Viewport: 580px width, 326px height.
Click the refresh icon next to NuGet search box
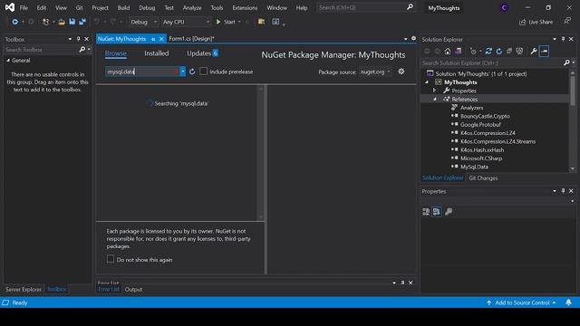click(x=192, y=72)
